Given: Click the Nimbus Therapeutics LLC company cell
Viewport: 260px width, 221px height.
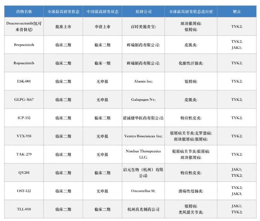Looking at the screenshot, I should 144,154.
